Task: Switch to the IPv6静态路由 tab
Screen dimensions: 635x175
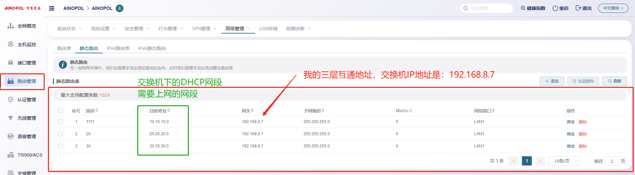Action: click(x=152, y=48)
